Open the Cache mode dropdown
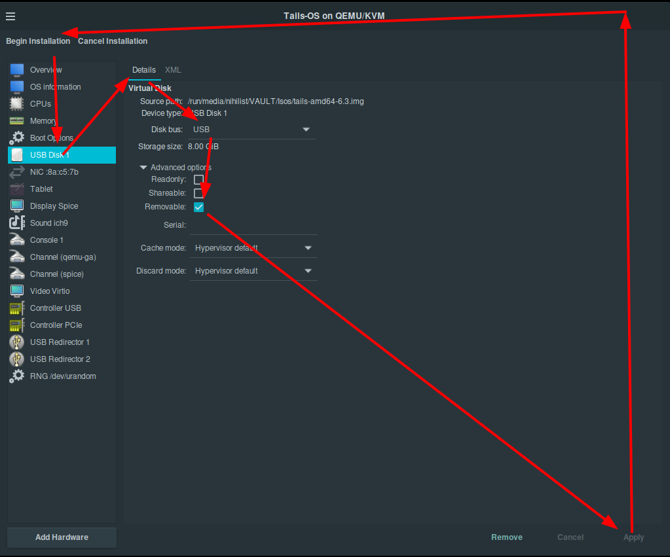This screenshot has width=670, height=557. click(x=253, y=248)
